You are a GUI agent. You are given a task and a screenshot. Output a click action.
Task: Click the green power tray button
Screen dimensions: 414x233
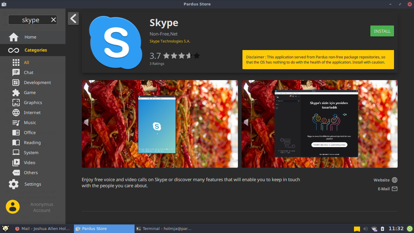(x=410, y=229)
